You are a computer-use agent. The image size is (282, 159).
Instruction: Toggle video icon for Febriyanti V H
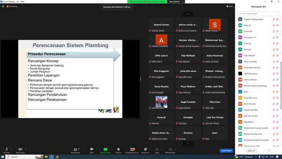coord(277,38)
